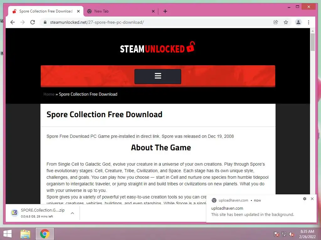Image resolution: width=321 pixels, height=240 pixels.
Task: Click the muted volume tray icon
Action: pyautogui.click(x=291, y=234)
